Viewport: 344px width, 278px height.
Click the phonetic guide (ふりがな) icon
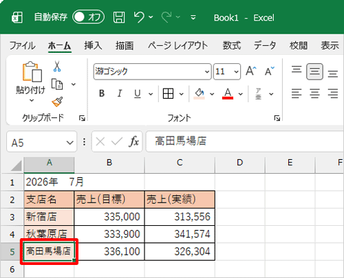pos(259,94)
